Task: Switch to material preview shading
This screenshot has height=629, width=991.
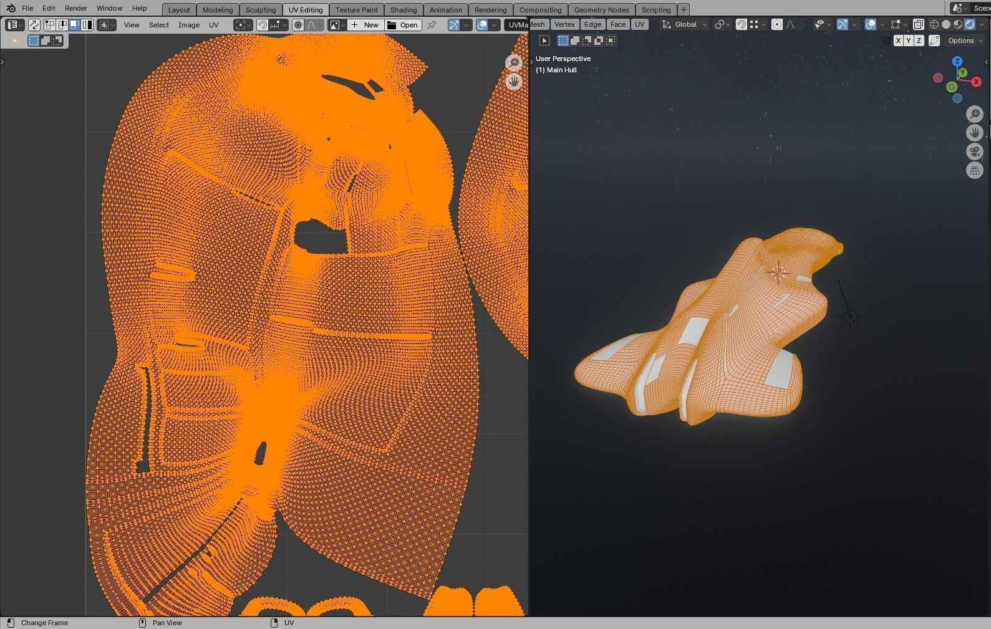Action: pyautogui.click(x=958, y=24)
